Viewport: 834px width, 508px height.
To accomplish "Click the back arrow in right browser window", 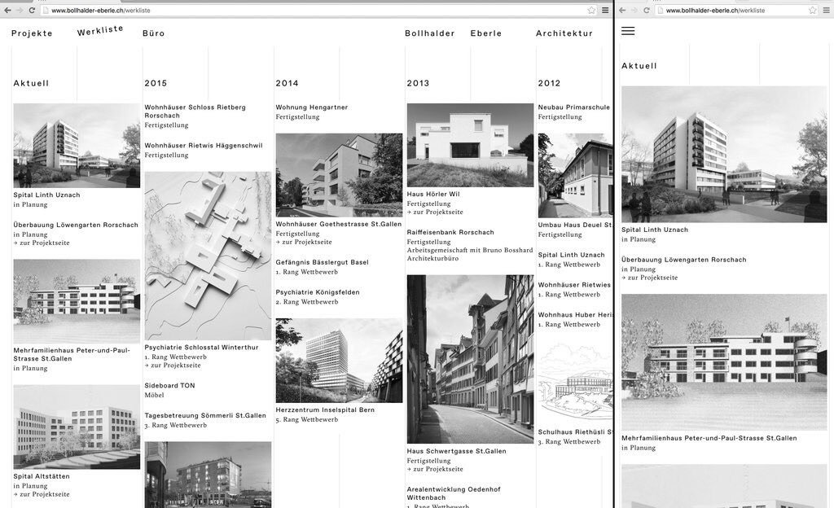I will [621, 10].
